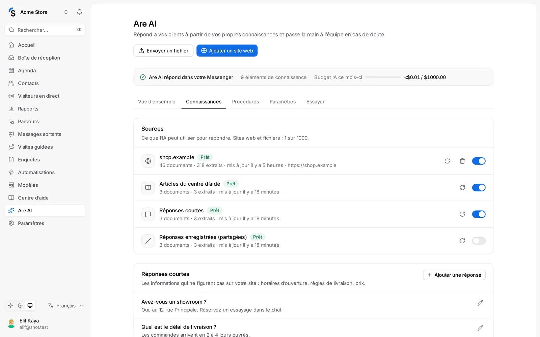
Task: Switch to dark theme moon icon
Action: [x=20, y=306]
